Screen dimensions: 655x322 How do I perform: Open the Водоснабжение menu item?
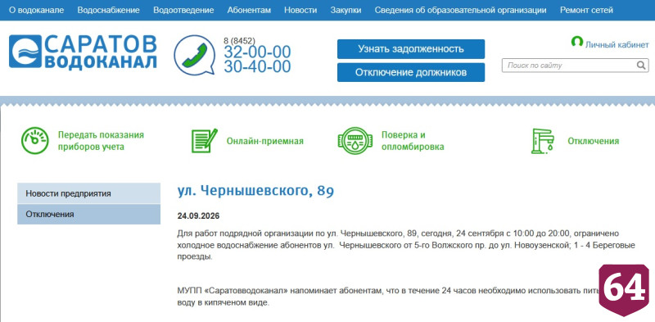[x=109, y=10]
